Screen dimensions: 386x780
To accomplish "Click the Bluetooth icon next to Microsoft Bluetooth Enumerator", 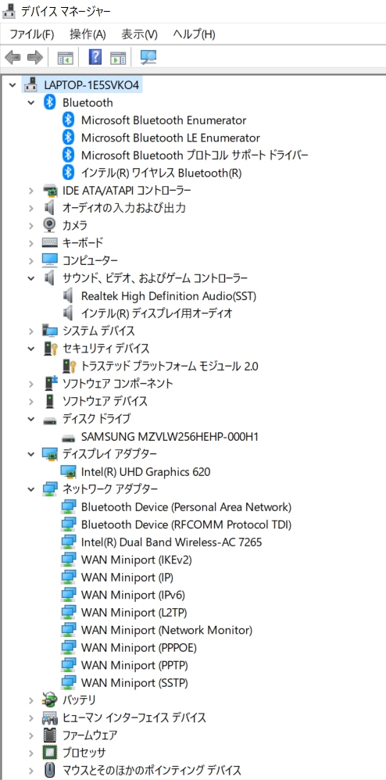I will tap(68, 120).
